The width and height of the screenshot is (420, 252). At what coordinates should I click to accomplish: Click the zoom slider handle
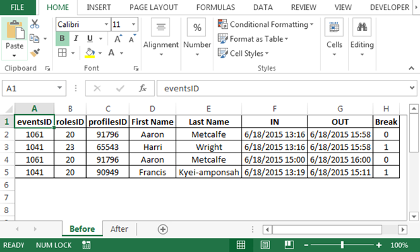pos(343,245)
